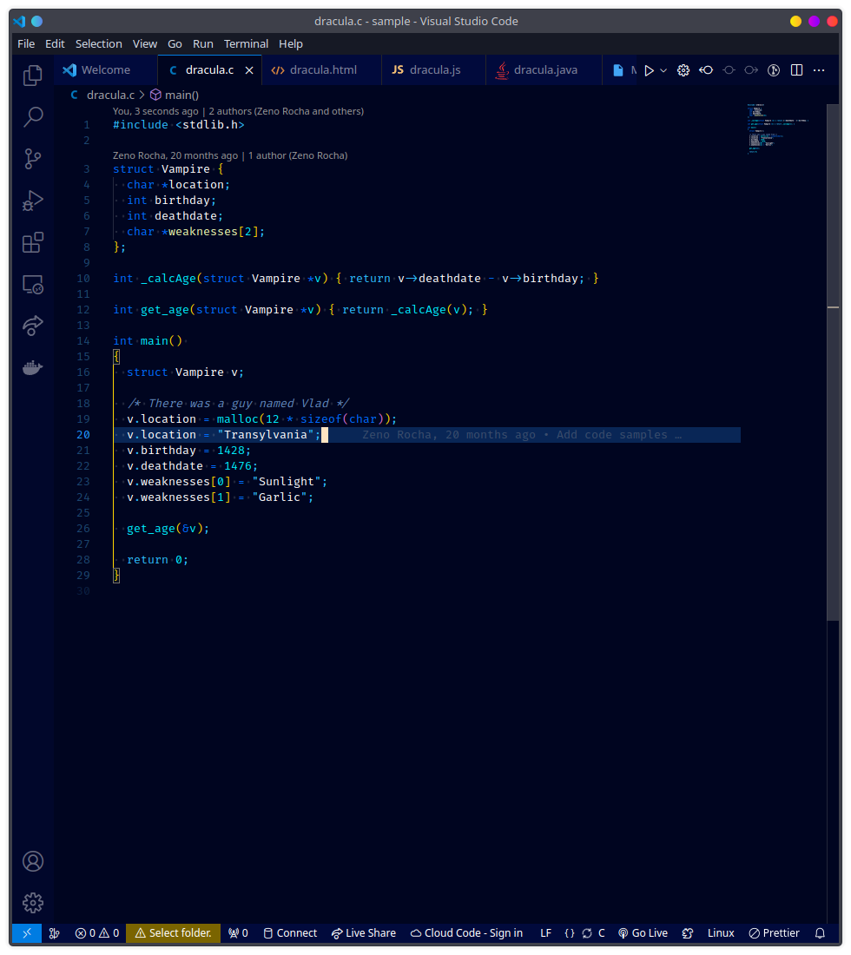Click the source control graph icon in status bar
Viewport: 851px width, 955px height.
tap(54, 933)
